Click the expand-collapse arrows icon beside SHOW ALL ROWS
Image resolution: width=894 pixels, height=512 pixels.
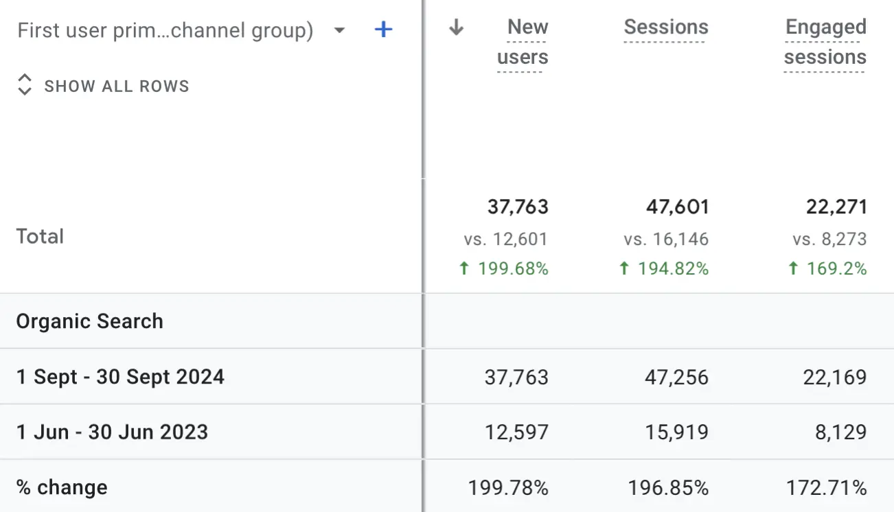pos(25,85)
